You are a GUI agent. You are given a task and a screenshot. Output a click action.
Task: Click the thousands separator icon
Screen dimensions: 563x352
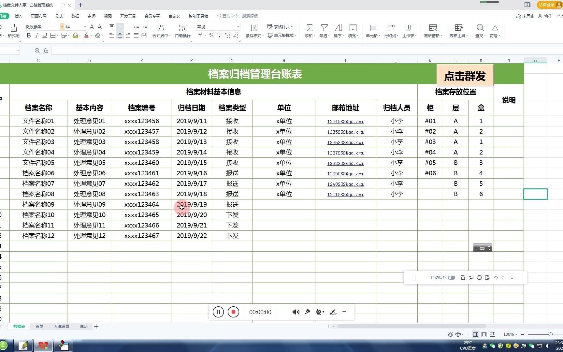220,35
